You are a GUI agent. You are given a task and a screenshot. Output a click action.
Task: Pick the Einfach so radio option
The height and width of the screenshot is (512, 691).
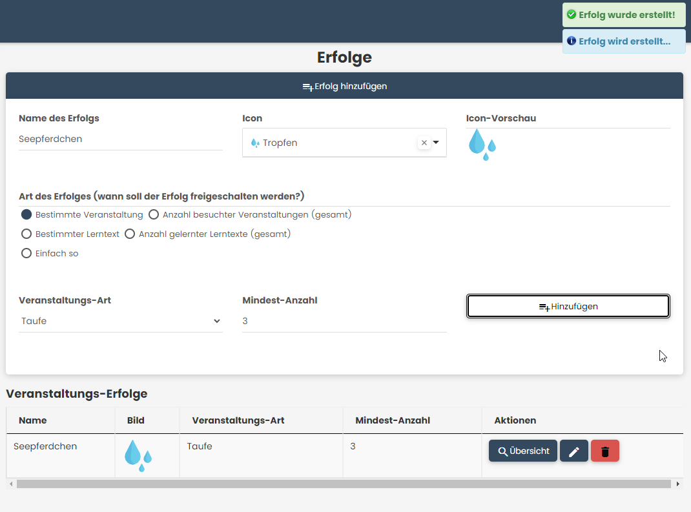26,253
